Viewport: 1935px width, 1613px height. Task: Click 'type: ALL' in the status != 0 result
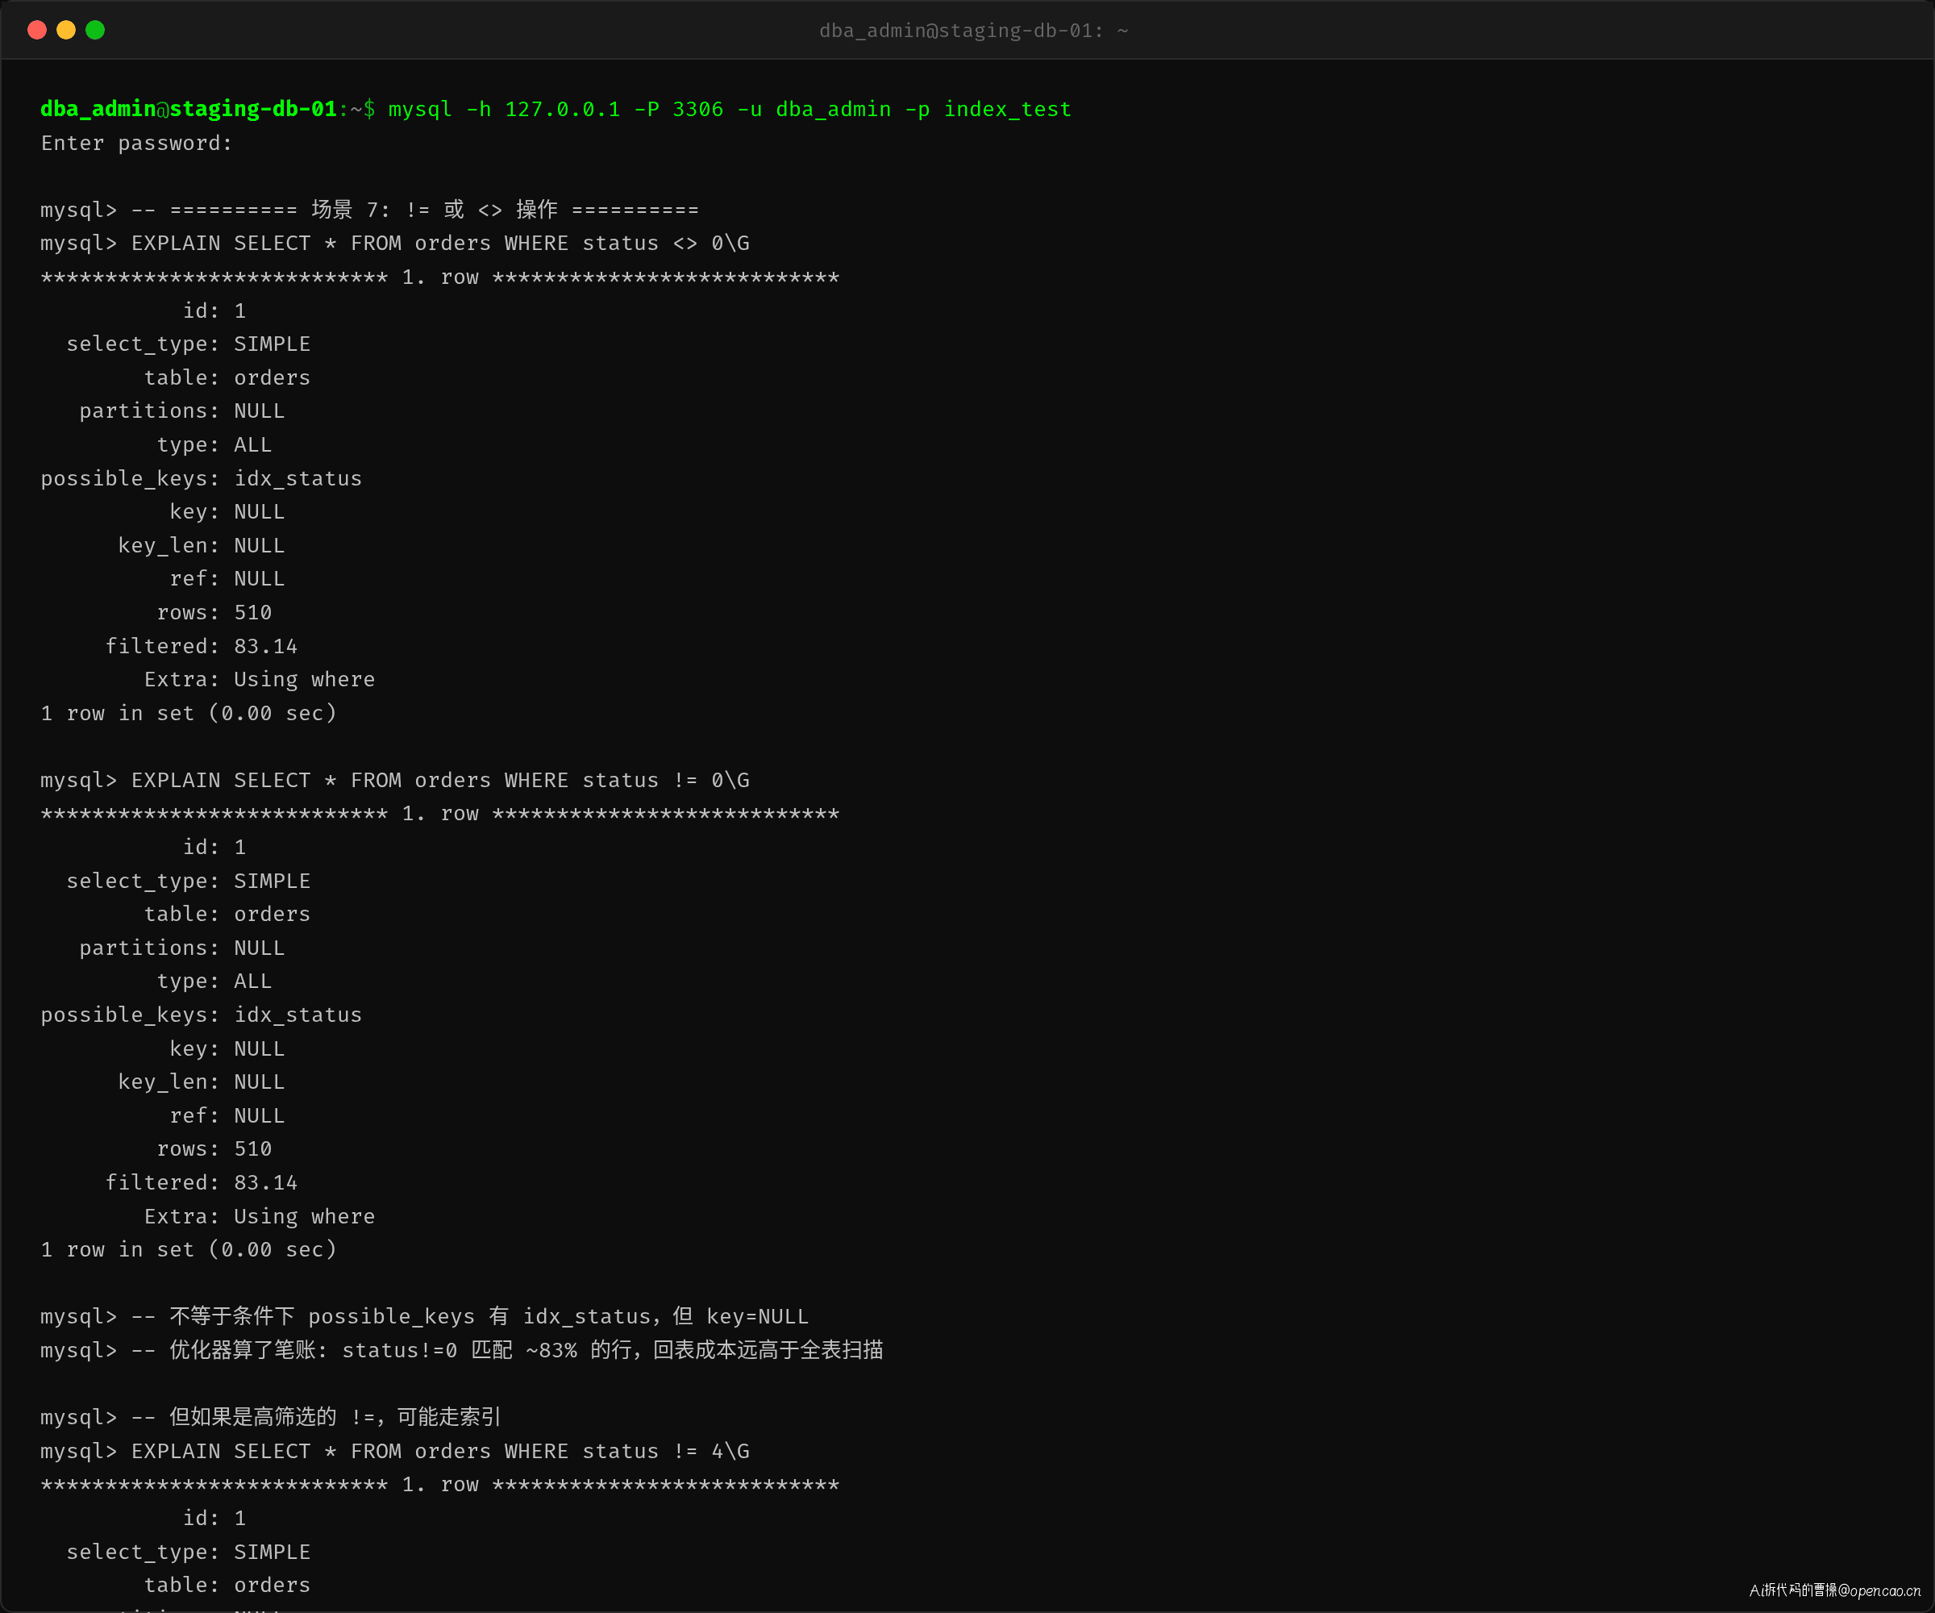point(214,981)
